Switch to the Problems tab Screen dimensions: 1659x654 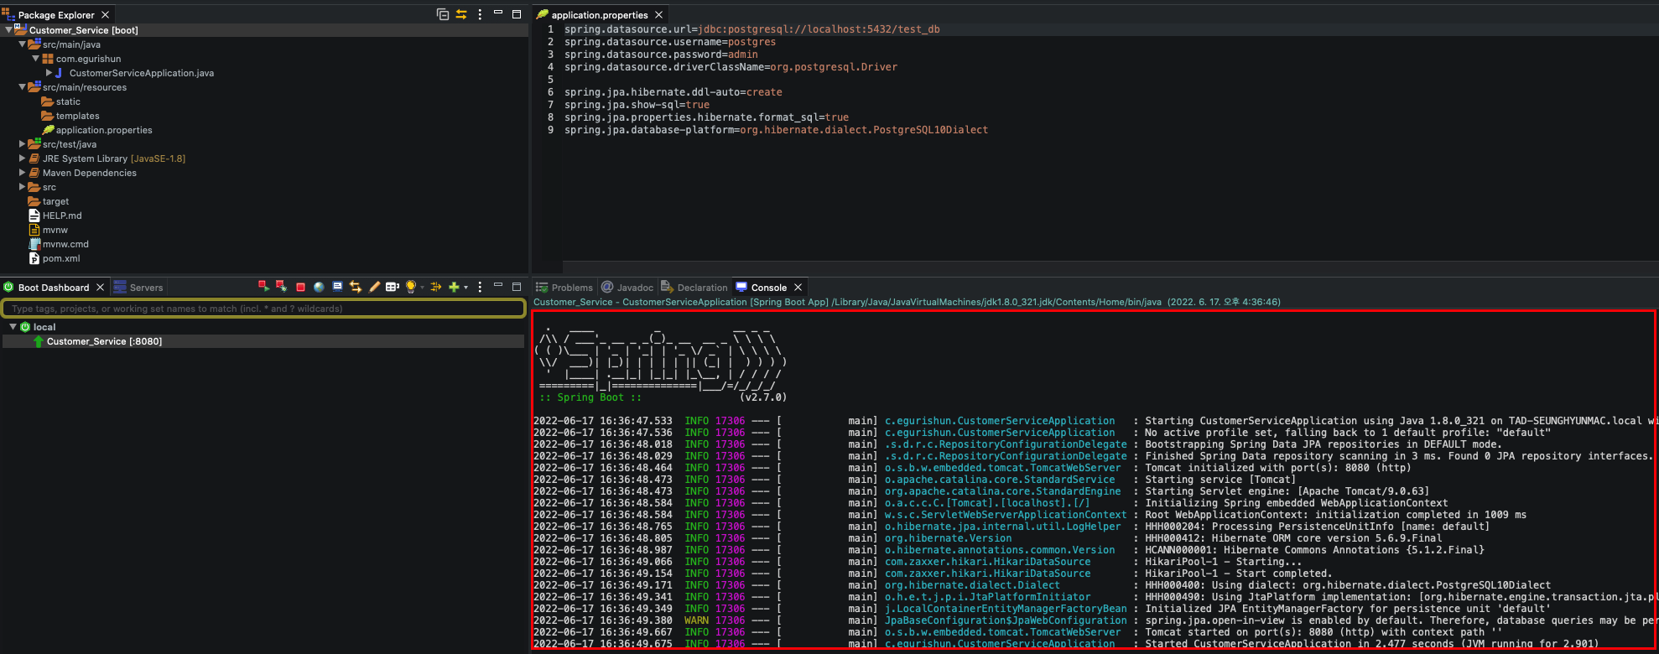click(564, 288)
